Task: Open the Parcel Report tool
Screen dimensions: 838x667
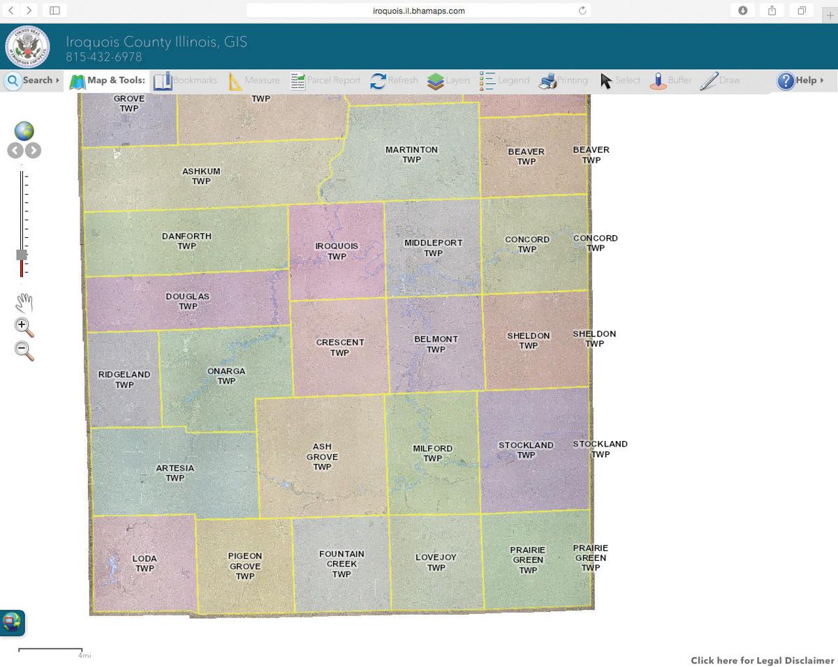Action: [x=325, y=80]
